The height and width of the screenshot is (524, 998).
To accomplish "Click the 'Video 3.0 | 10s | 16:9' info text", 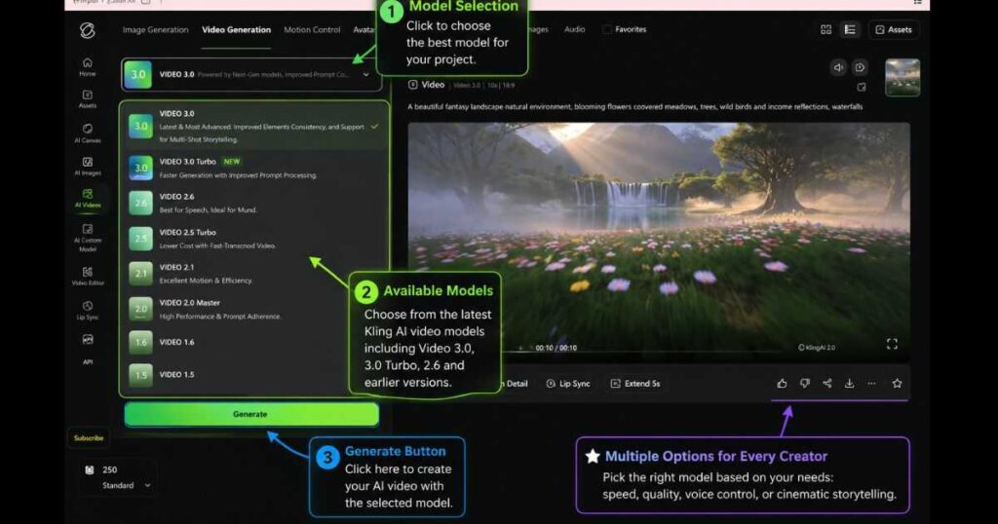I will (484, 85).
